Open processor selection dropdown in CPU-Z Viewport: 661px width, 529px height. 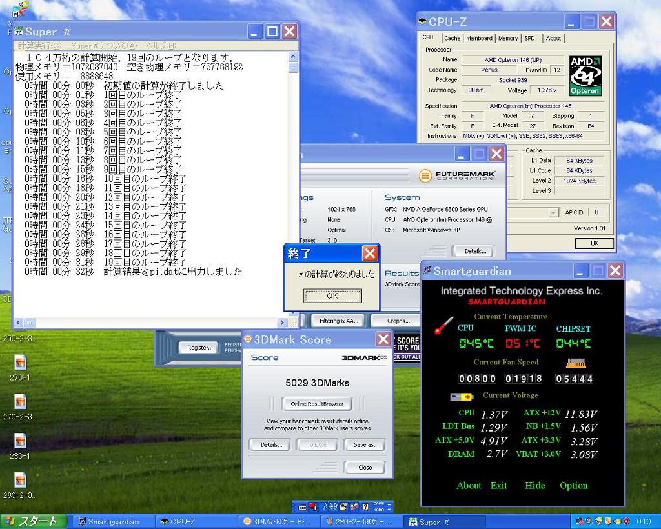[x=553, y=213]
